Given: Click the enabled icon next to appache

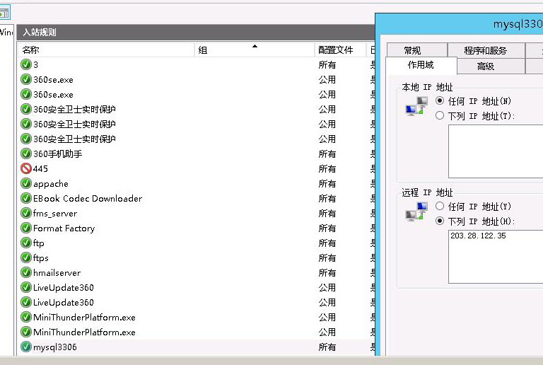Looking at the screenshot, I should pos(26,183).
